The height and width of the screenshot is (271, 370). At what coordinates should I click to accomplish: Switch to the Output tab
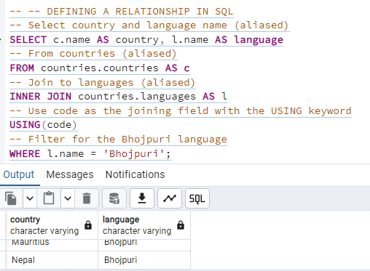19,174
